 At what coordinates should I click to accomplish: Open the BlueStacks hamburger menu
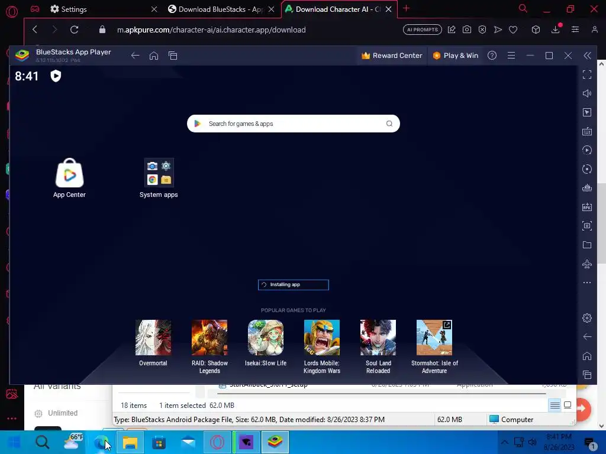click(511, 56)
